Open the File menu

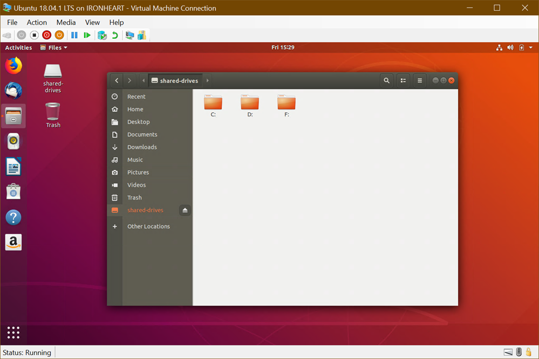[x=12, y=22]
